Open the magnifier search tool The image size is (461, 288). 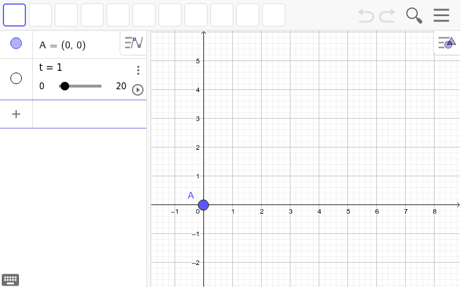click(414, 16)
